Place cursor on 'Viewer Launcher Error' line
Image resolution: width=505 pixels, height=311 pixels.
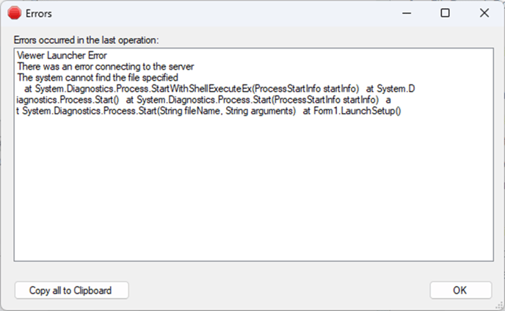(62, 55)
